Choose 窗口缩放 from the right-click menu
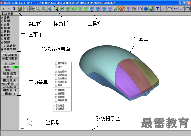The height and width of the screenshot is (136, 191). pyautogui.click(x=61, y=63)
